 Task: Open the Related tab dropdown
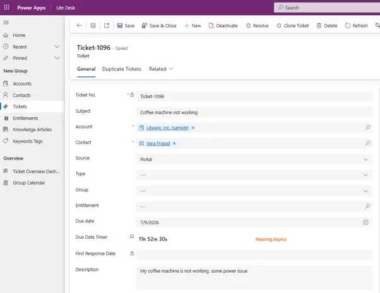[x=161, y=69]
